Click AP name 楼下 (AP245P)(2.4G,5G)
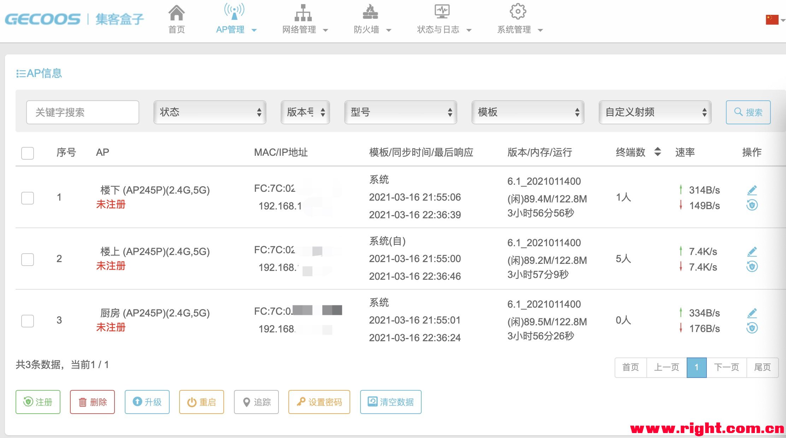 click(x=155, y=190)
